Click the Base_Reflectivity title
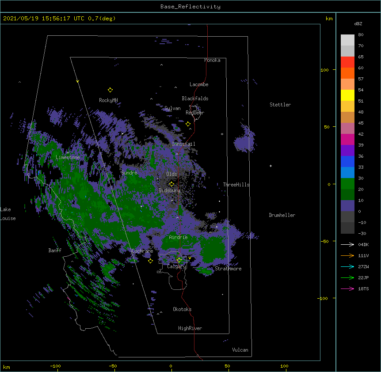 190,7
